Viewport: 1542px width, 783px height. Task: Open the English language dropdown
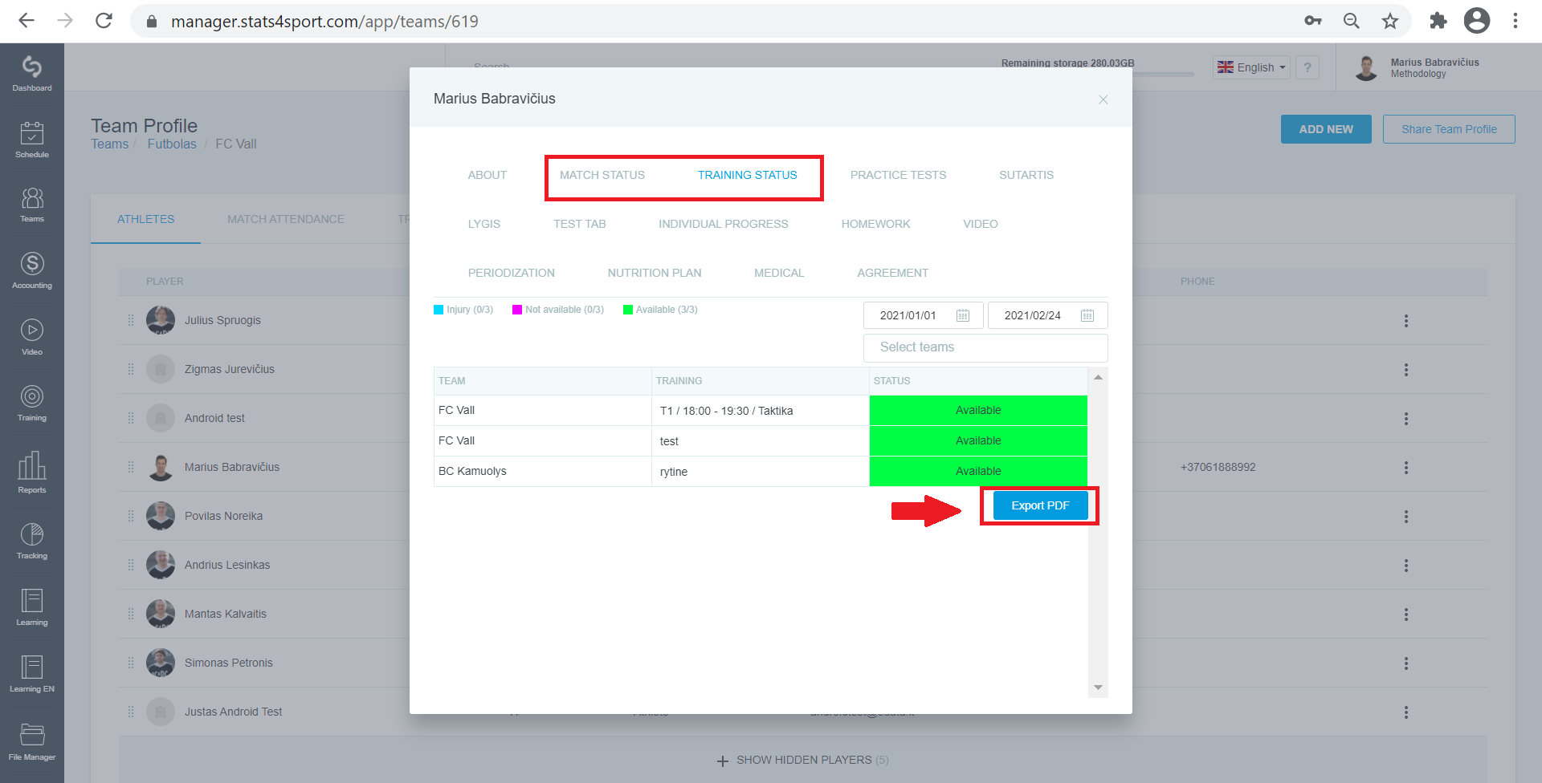pyautogui.click(x=1251, y=67)
